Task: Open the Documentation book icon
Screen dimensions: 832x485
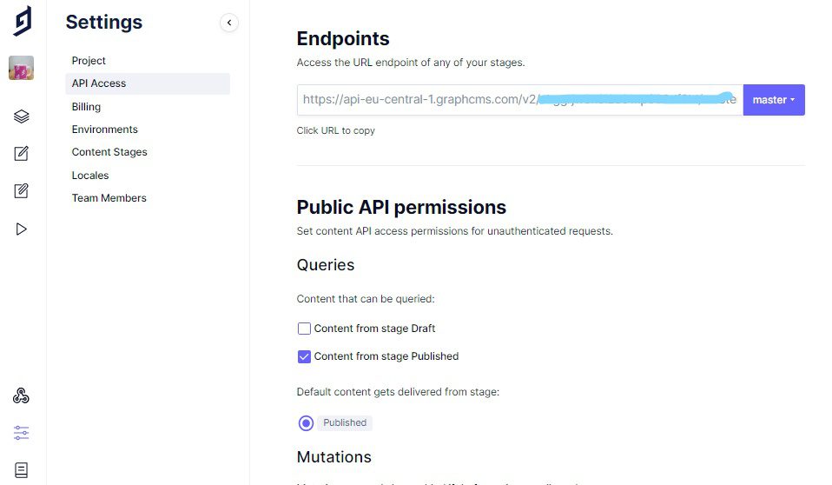Action: [x=22, y=469]
